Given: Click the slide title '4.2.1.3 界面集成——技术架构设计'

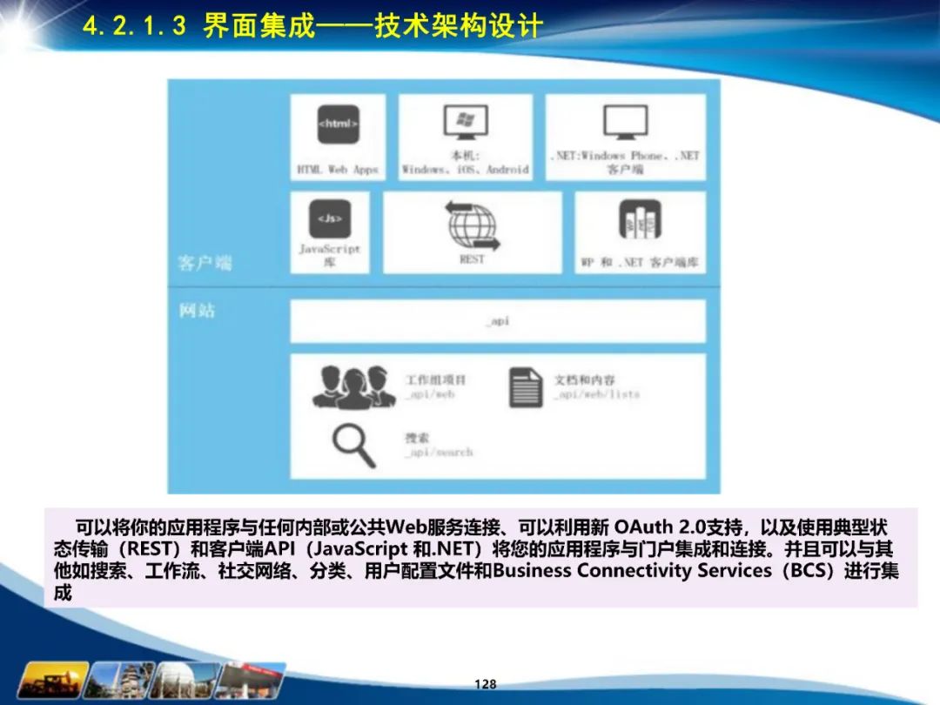Looking at the screenshot, I should point(313,26).
